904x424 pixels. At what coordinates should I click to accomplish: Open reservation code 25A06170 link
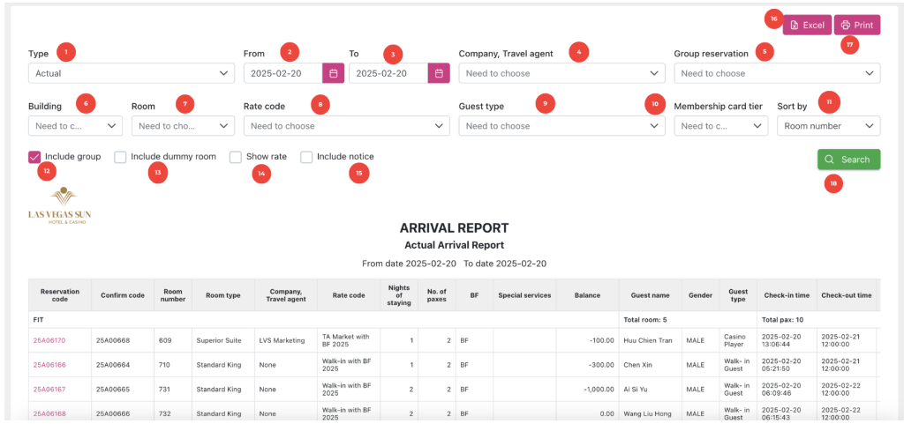pos(49,340)
